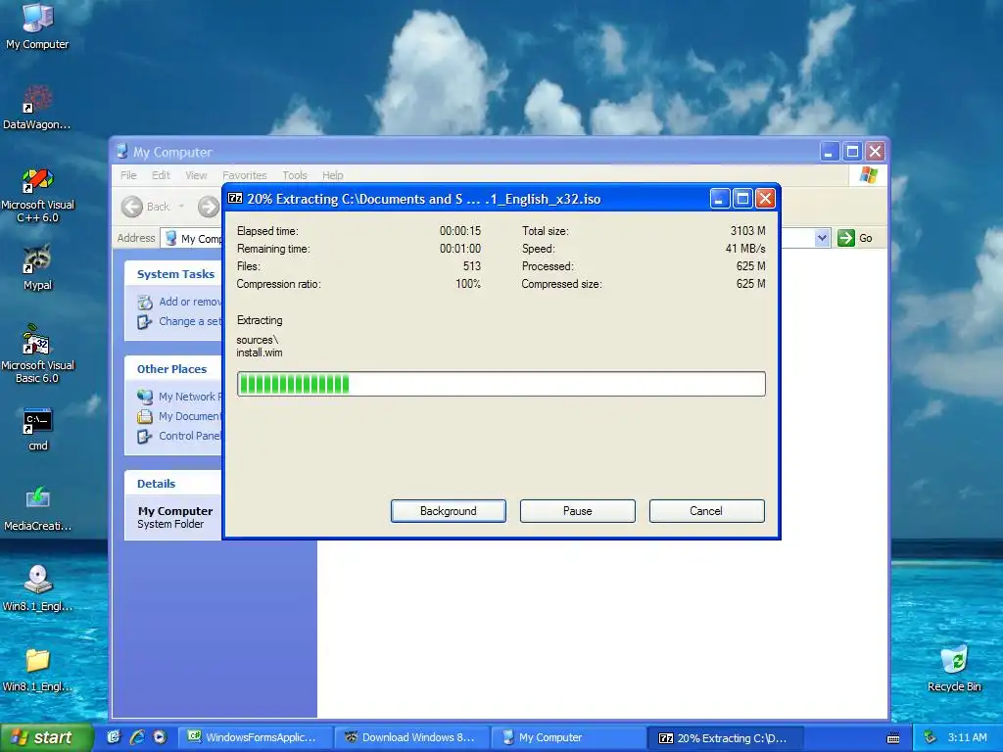Open Add or remove programs link
Screen dimensions: 1003x752
180,302
